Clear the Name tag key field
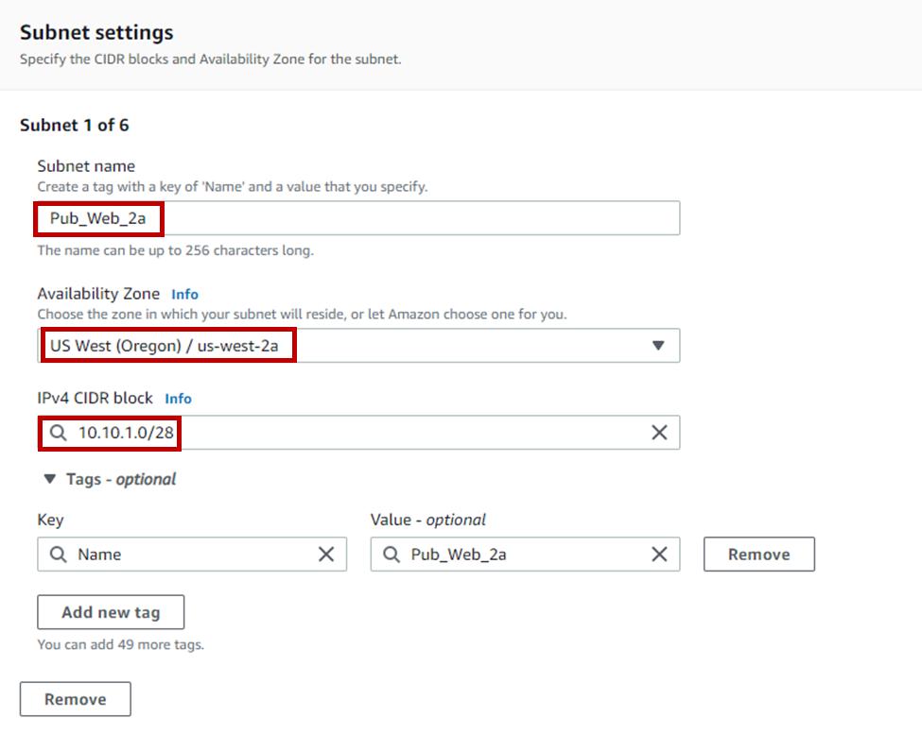 (x=325, y=554)
